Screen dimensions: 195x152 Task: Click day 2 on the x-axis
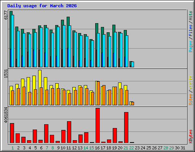(18, 148)
